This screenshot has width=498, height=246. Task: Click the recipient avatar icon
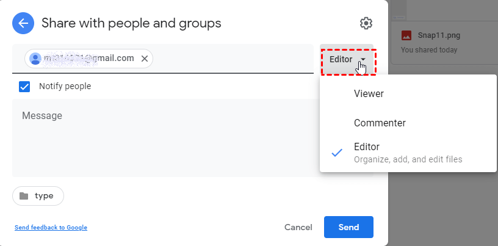[x=35, y=59]
